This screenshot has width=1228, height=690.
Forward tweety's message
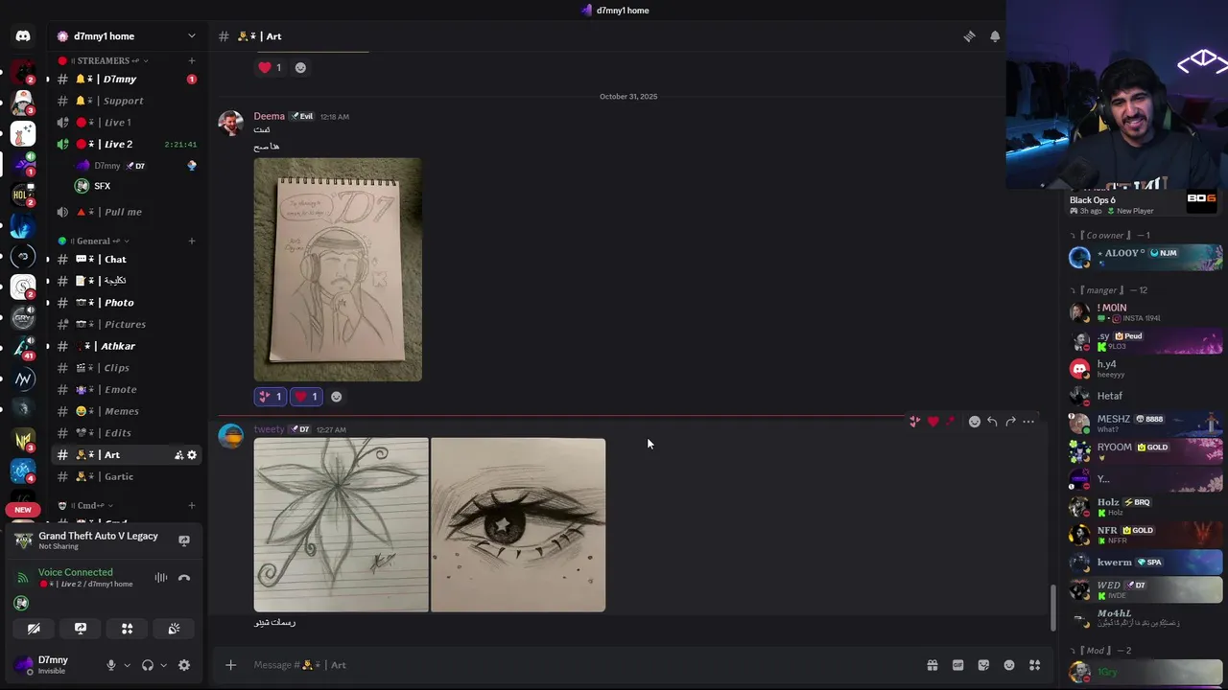coord(1010,422)
